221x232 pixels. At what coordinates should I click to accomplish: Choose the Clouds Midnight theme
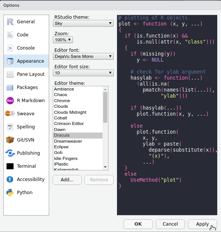[x=78, y=112]
